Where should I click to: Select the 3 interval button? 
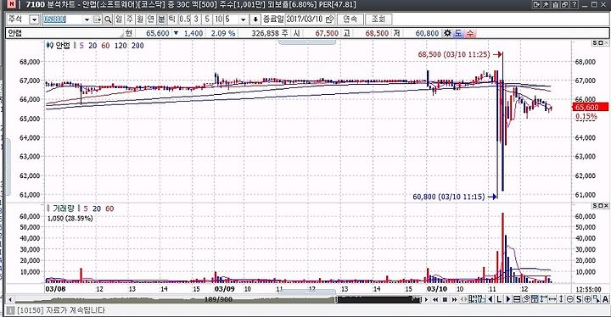[x=196, y=19]
